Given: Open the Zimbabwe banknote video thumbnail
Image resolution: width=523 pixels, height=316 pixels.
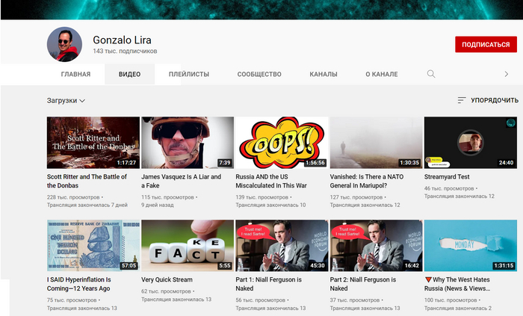Looking at the screenshot, I should 93,245.
